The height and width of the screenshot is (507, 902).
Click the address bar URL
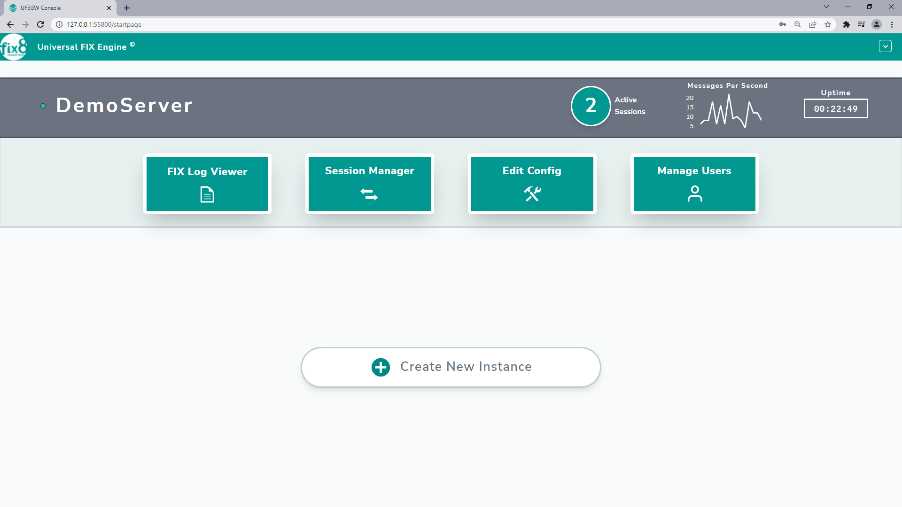pyautogui.click(x=104, y=24)
